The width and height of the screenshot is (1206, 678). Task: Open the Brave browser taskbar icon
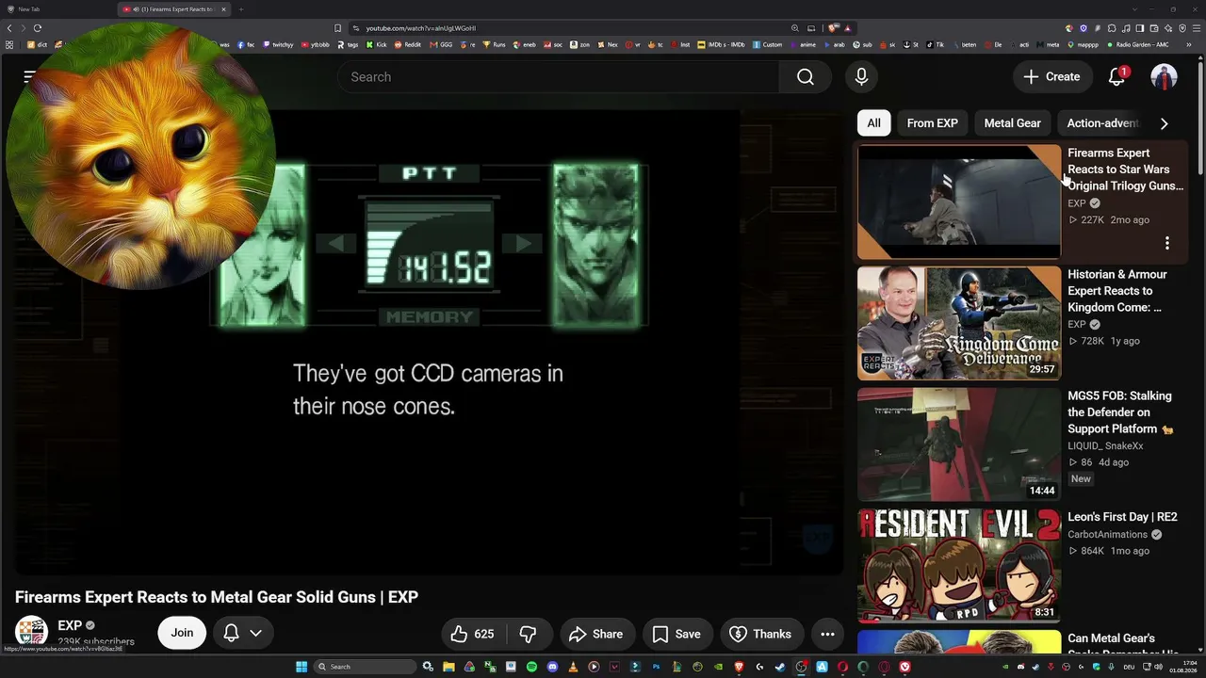(739, 667)
